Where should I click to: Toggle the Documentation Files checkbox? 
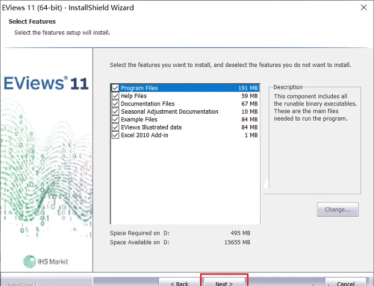click(116, 104)
